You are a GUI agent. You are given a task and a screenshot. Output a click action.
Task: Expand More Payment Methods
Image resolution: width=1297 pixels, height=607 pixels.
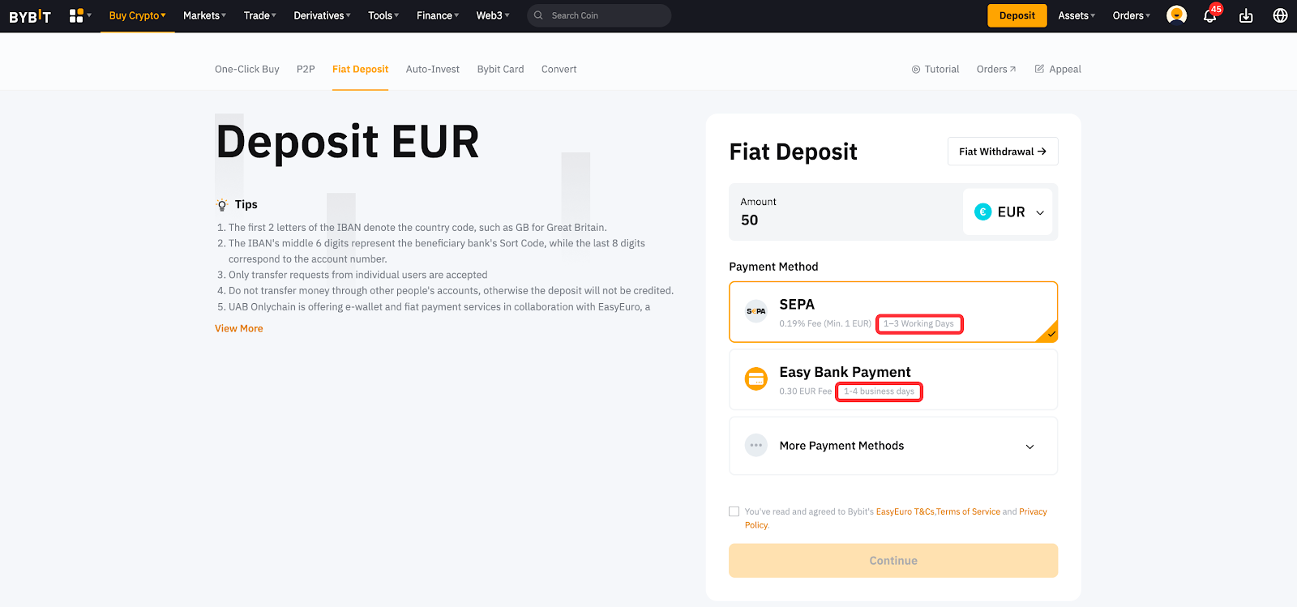[892, 446]
